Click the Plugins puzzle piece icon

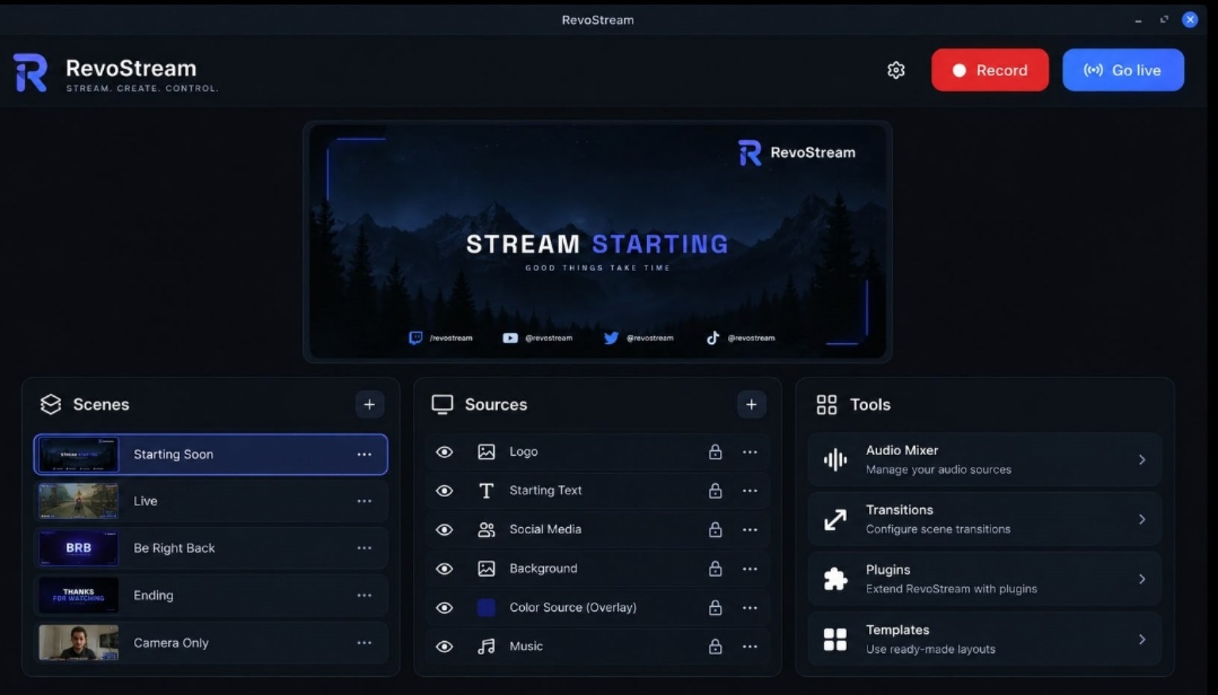click(x=835, y=579)
